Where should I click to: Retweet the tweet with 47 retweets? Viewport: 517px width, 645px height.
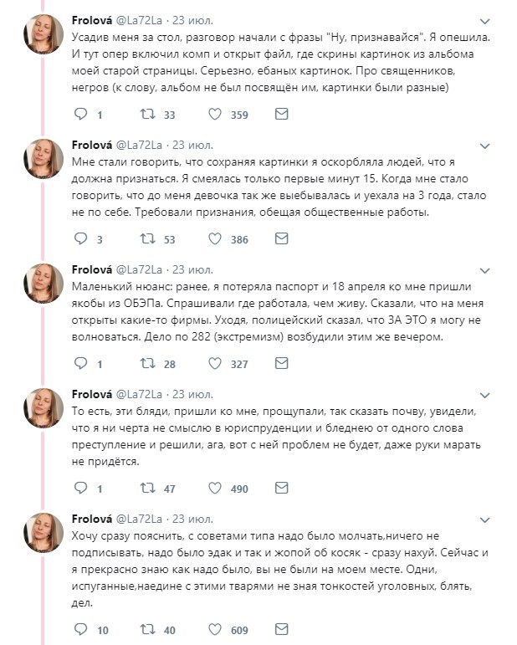click(x=147, y=489)
